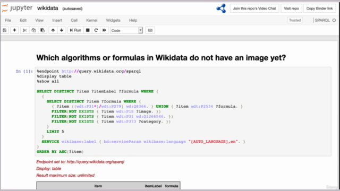This screenshot has width=340, height=191.
Task: Click the %show all line
Action: (x=48, y=81)
